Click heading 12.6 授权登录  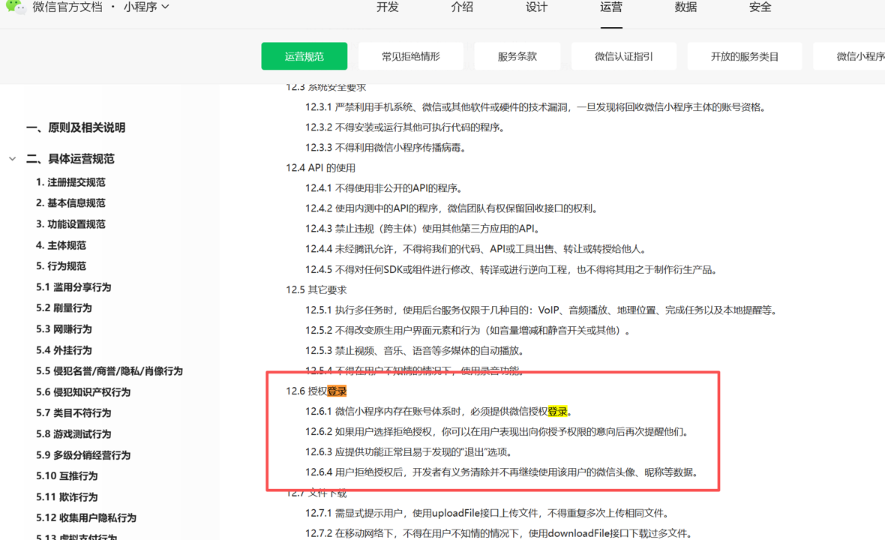[316, 391]
